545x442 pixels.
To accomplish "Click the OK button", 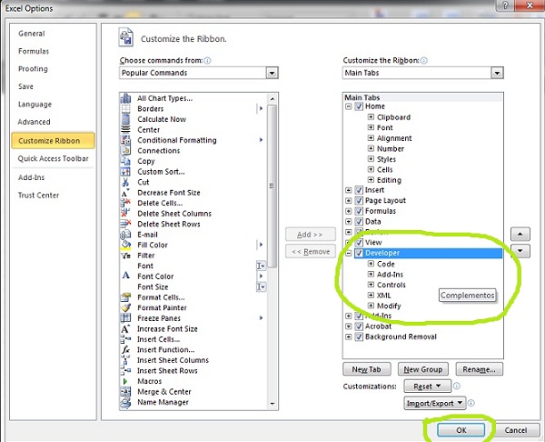I will coord(461,430).
